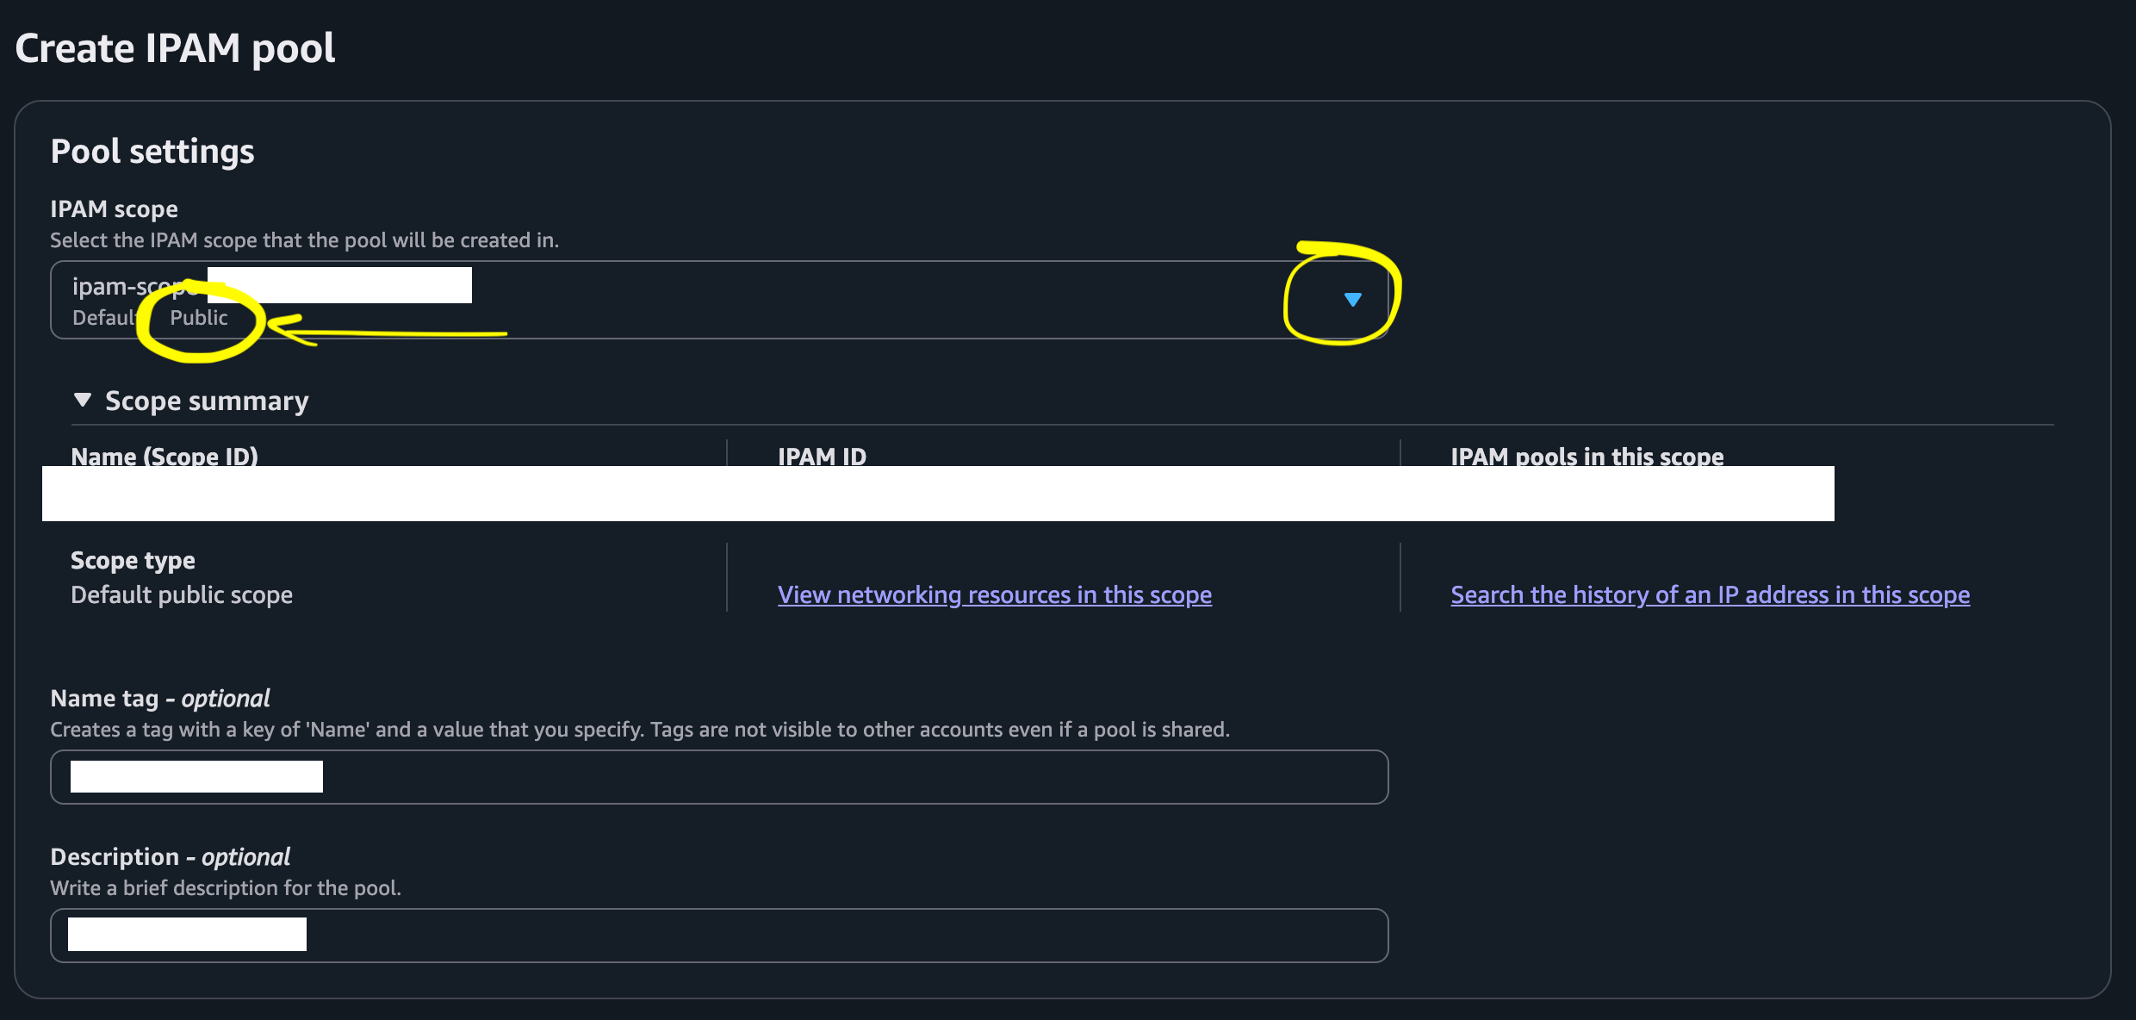The image size is (2136, 1020).
Task: Click the Public label in scope selector
Action: [199, 318]
